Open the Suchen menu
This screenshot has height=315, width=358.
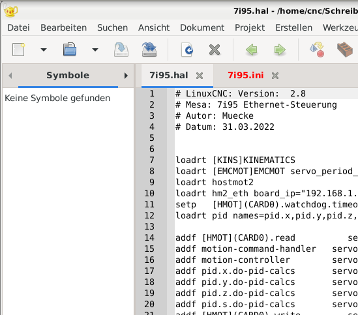[112, 27]
